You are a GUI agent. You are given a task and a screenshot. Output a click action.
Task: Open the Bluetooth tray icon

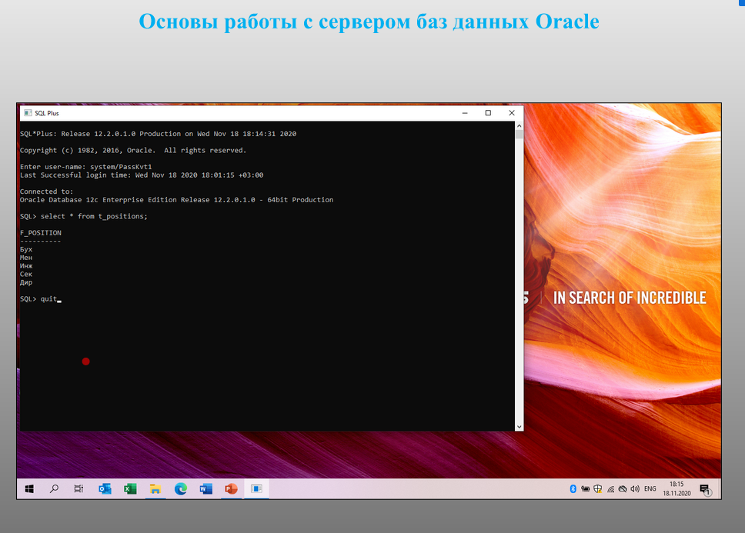click(573, 489)
